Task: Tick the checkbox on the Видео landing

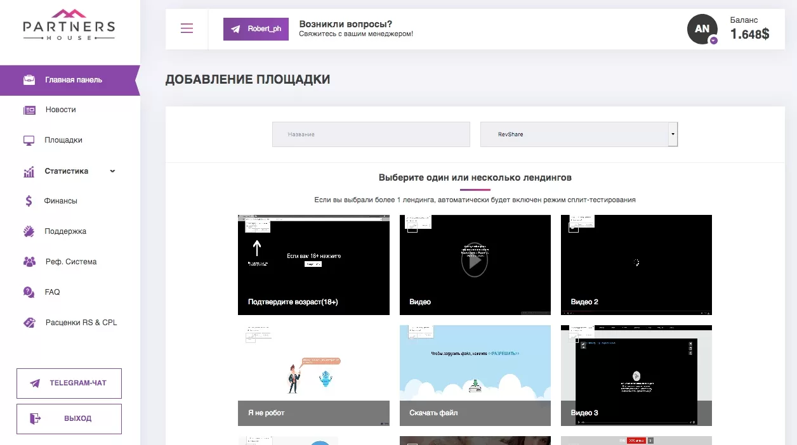Action: coord(412,228)
